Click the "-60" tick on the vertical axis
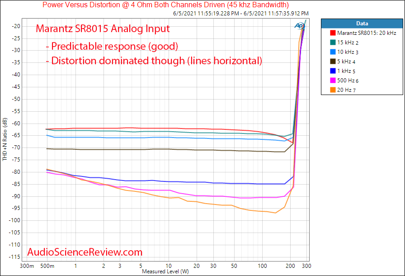This screenshot has height=276, width=405. click(x=16, y=123)
